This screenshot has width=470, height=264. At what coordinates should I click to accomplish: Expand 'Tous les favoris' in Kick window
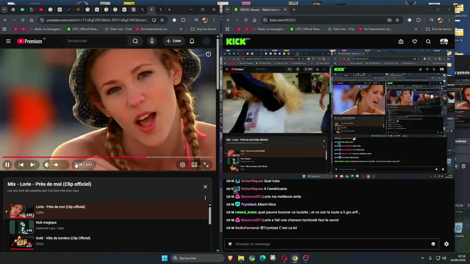tap(438, 29)
